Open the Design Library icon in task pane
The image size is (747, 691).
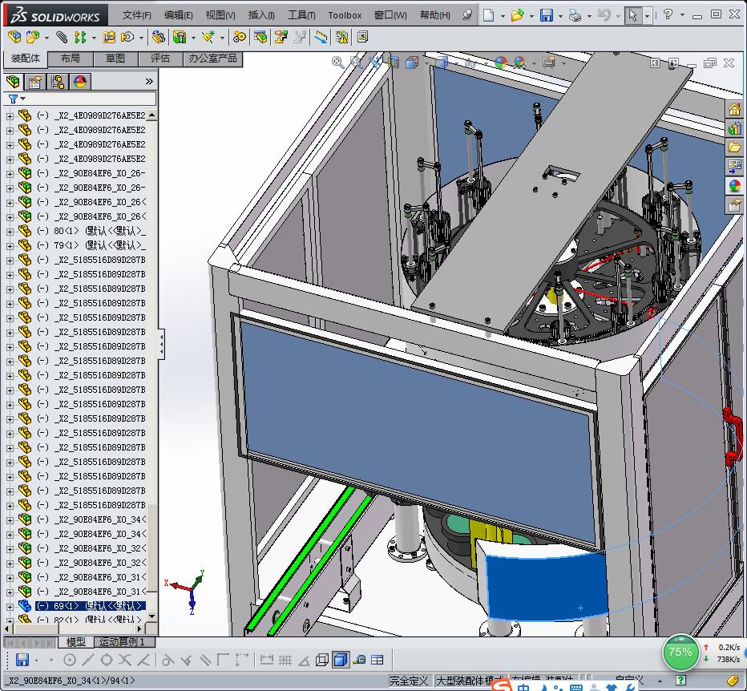point(735,128)
